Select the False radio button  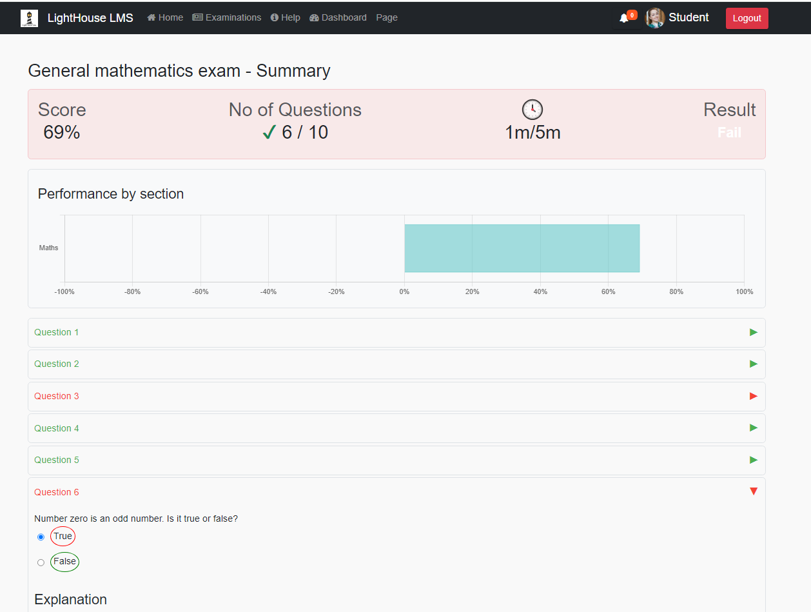pos(41,562)
